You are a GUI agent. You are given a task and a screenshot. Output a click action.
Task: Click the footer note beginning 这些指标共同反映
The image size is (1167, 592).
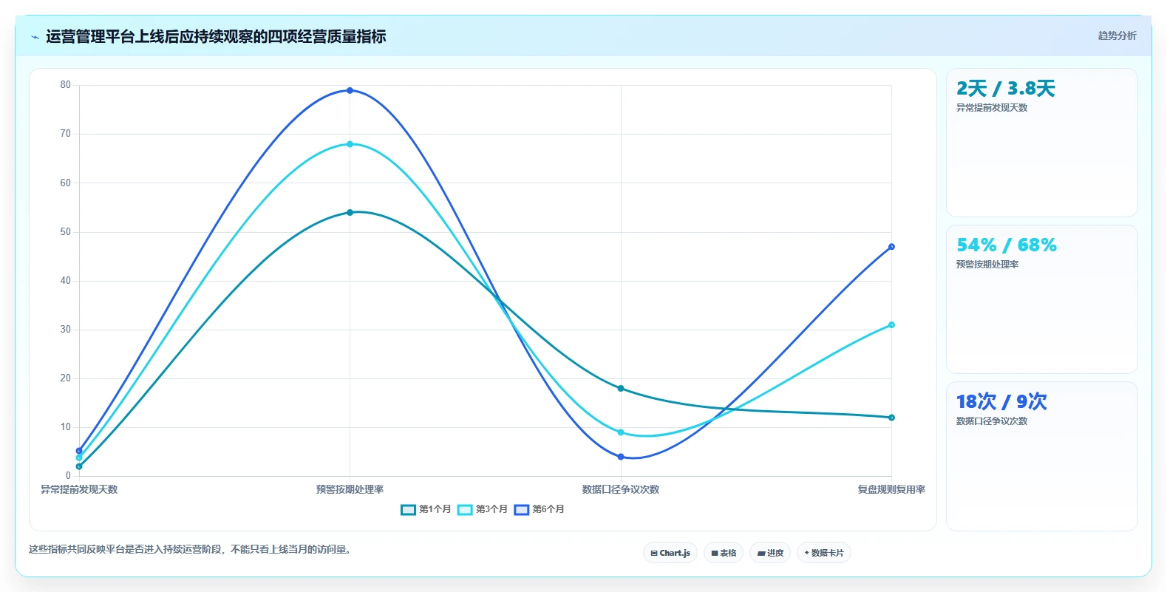[191, 549]
